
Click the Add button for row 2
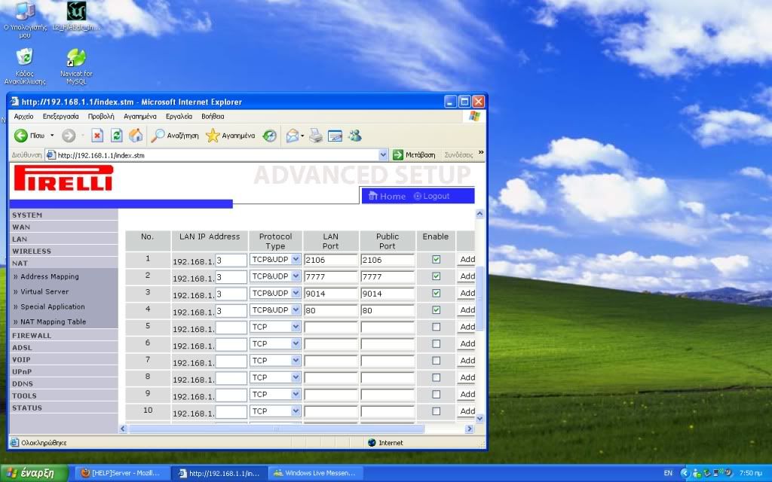(x=467, y=276)
